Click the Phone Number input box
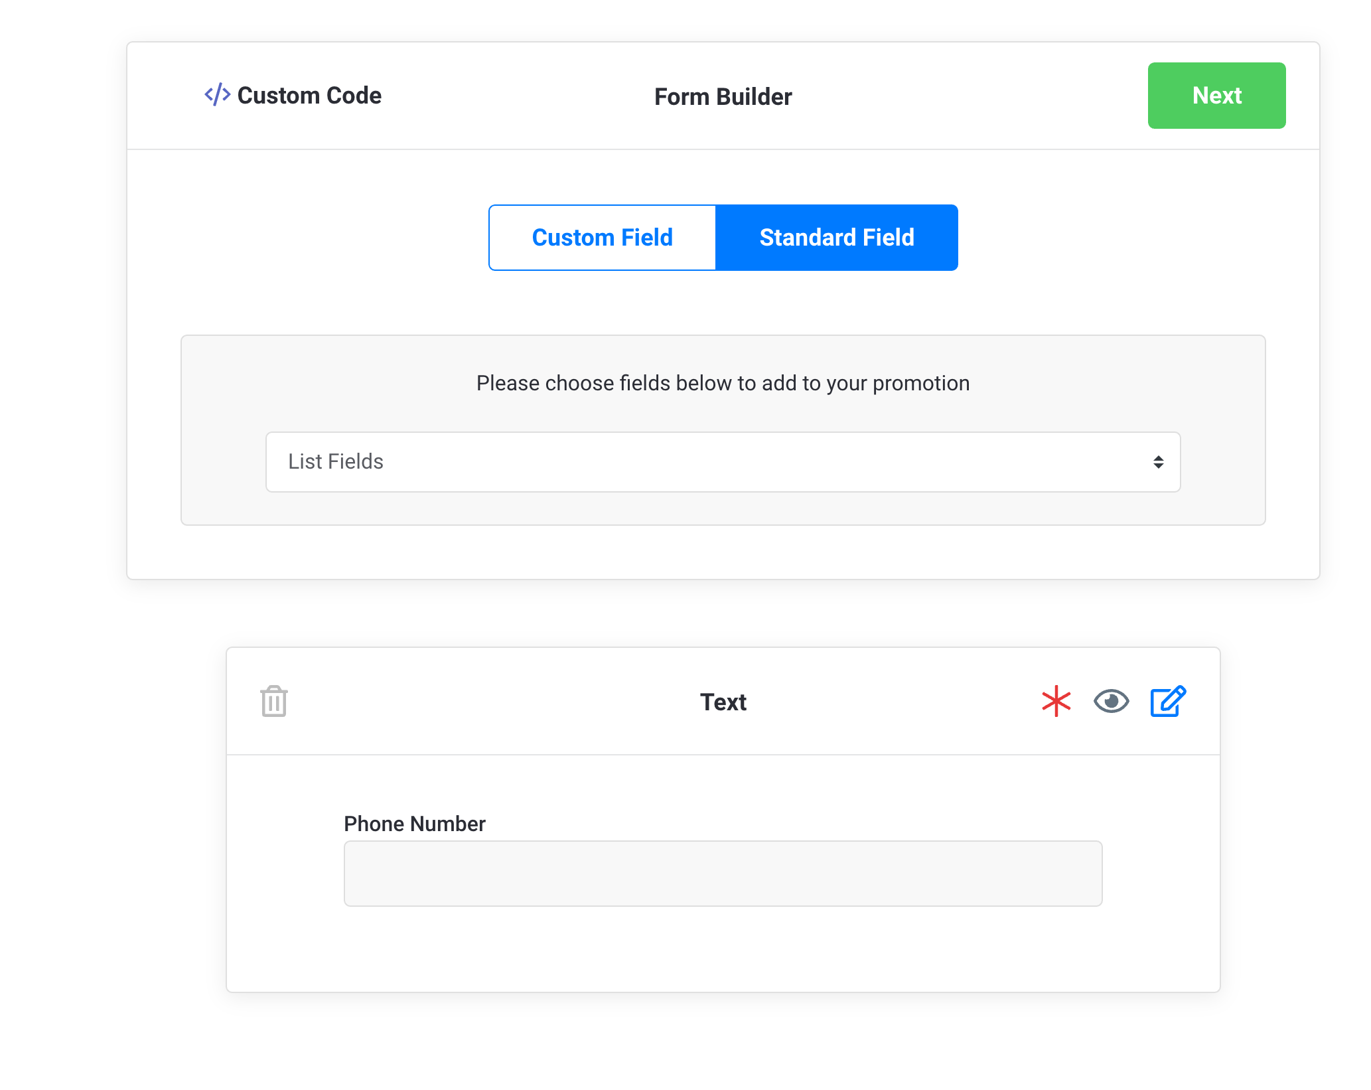The width and height of the screenshot is (1371, 1090). [723, 874]
